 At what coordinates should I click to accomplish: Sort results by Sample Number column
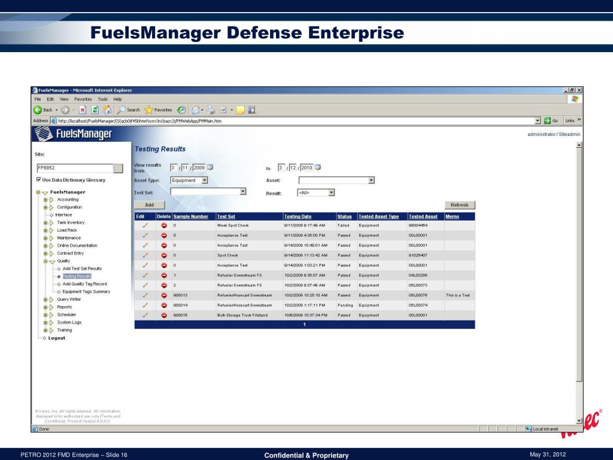191,217
